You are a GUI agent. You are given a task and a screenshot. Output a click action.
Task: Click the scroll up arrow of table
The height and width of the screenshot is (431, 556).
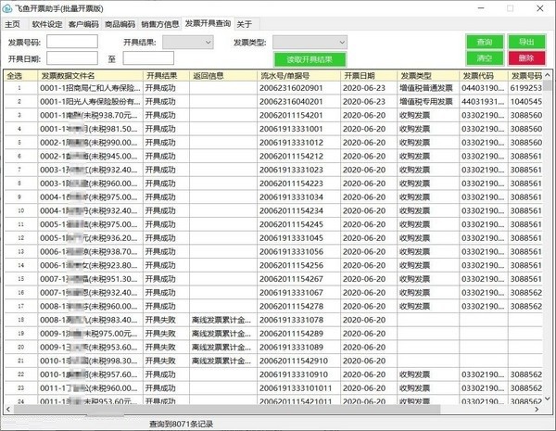[x=548, y=75]
